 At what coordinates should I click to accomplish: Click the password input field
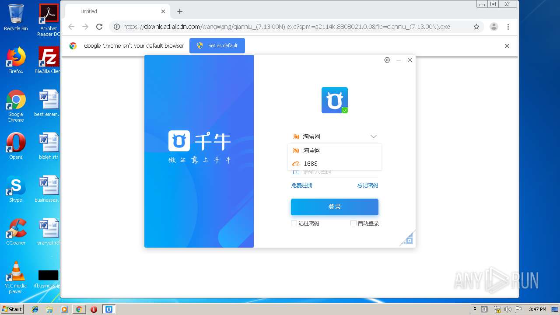[335, 172]
